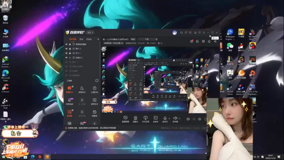Open the layout icon beside the bell

[203, 41]
